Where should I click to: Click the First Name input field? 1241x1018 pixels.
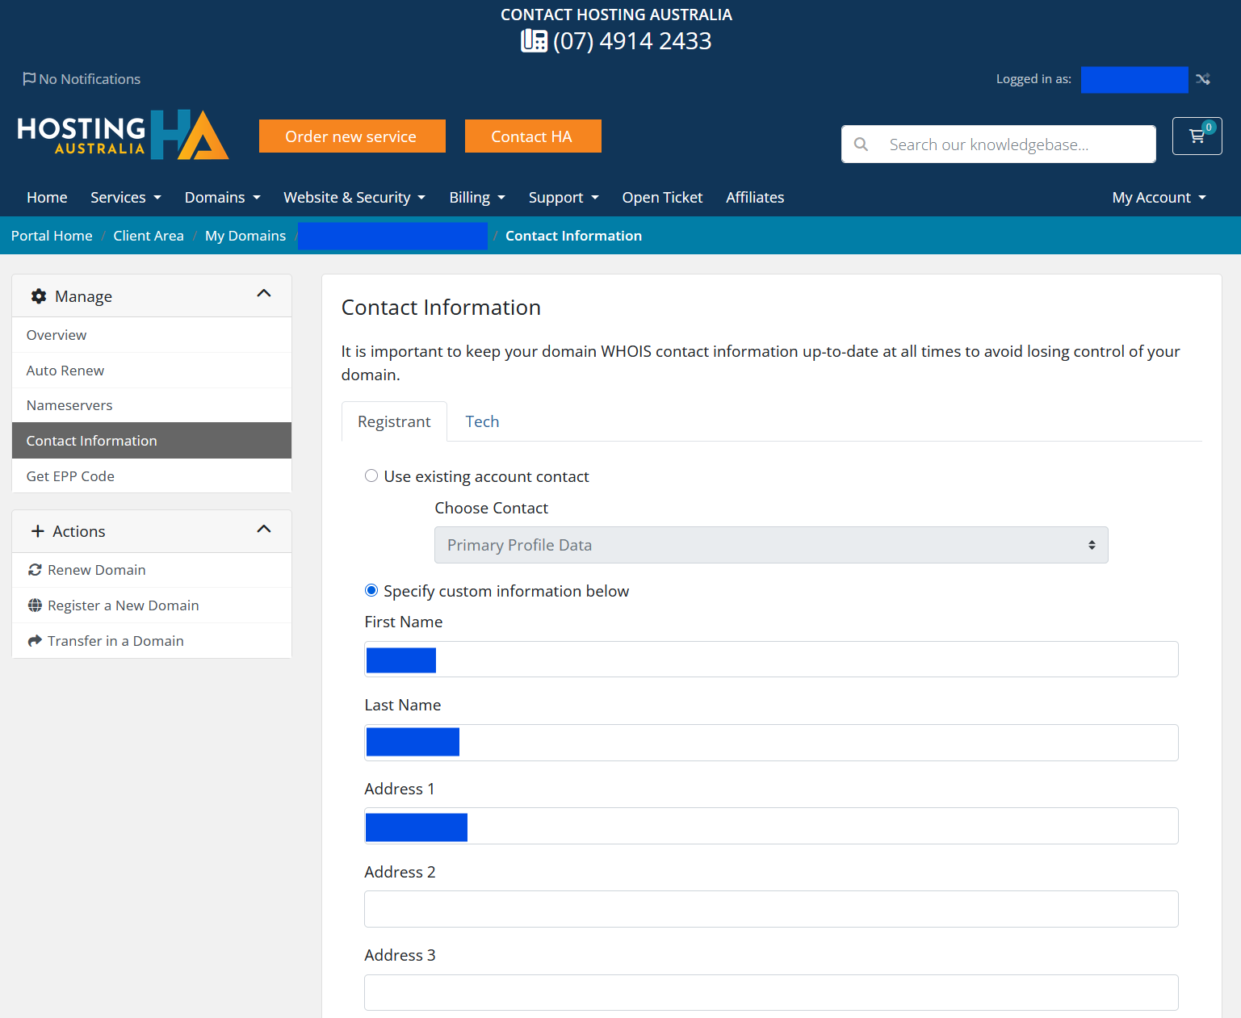click(771, 660)
